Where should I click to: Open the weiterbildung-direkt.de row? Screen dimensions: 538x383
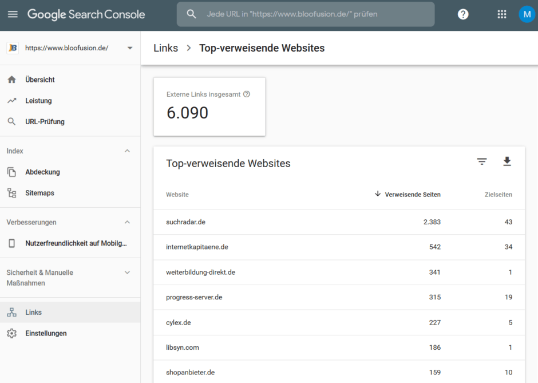(339, 272)
